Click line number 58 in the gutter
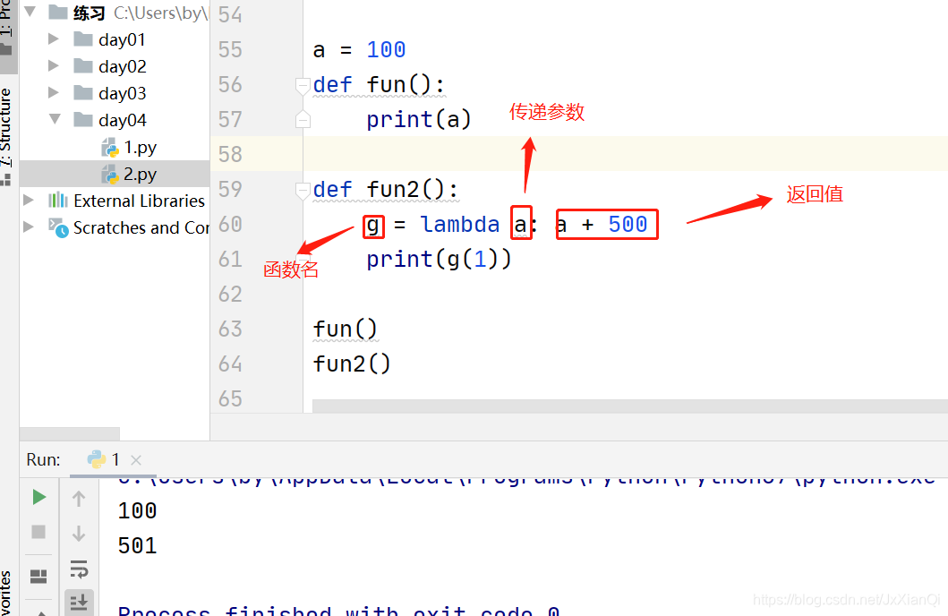The image size is (948, 616). coord(230,154)
